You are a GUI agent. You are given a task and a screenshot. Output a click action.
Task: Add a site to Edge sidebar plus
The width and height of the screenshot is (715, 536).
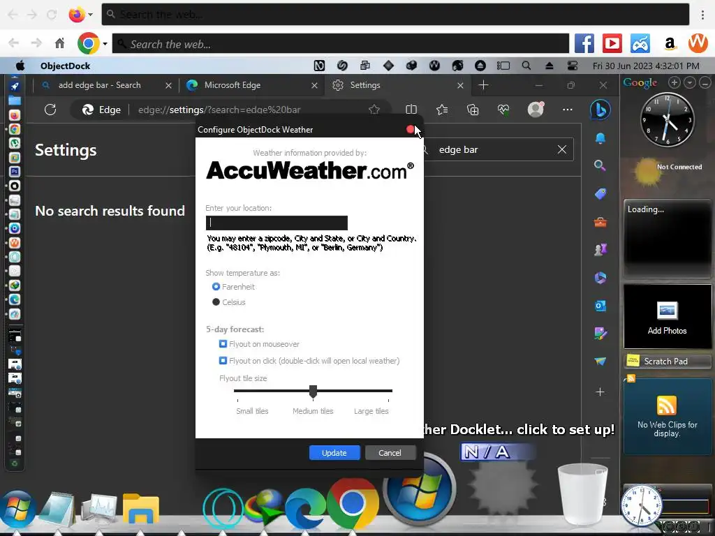pyautogui.click(x=600, y=392)
